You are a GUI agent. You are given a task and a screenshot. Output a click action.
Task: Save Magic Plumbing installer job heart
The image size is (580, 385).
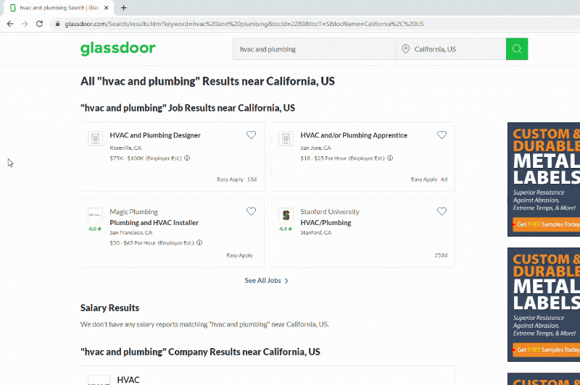pos(251,211)
